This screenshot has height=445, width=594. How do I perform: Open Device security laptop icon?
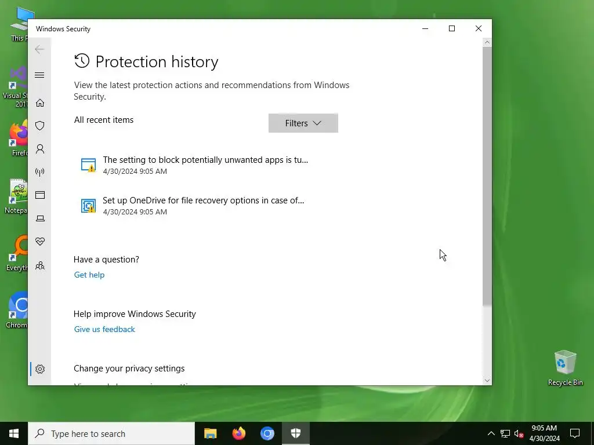[x=40, y=218]
